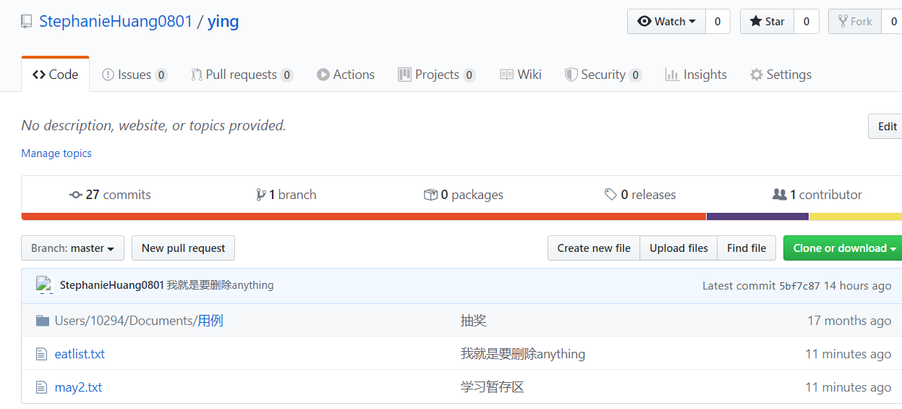Viewport: 902px width, 409px height.
Task: Click the package box icon
Action: (x=430, y=195)
